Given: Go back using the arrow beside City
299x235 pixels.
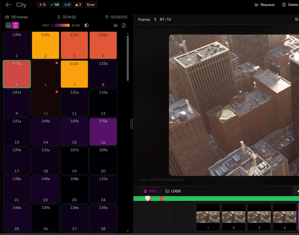Looking at the screenshot, I should click(x=9, y=5).
